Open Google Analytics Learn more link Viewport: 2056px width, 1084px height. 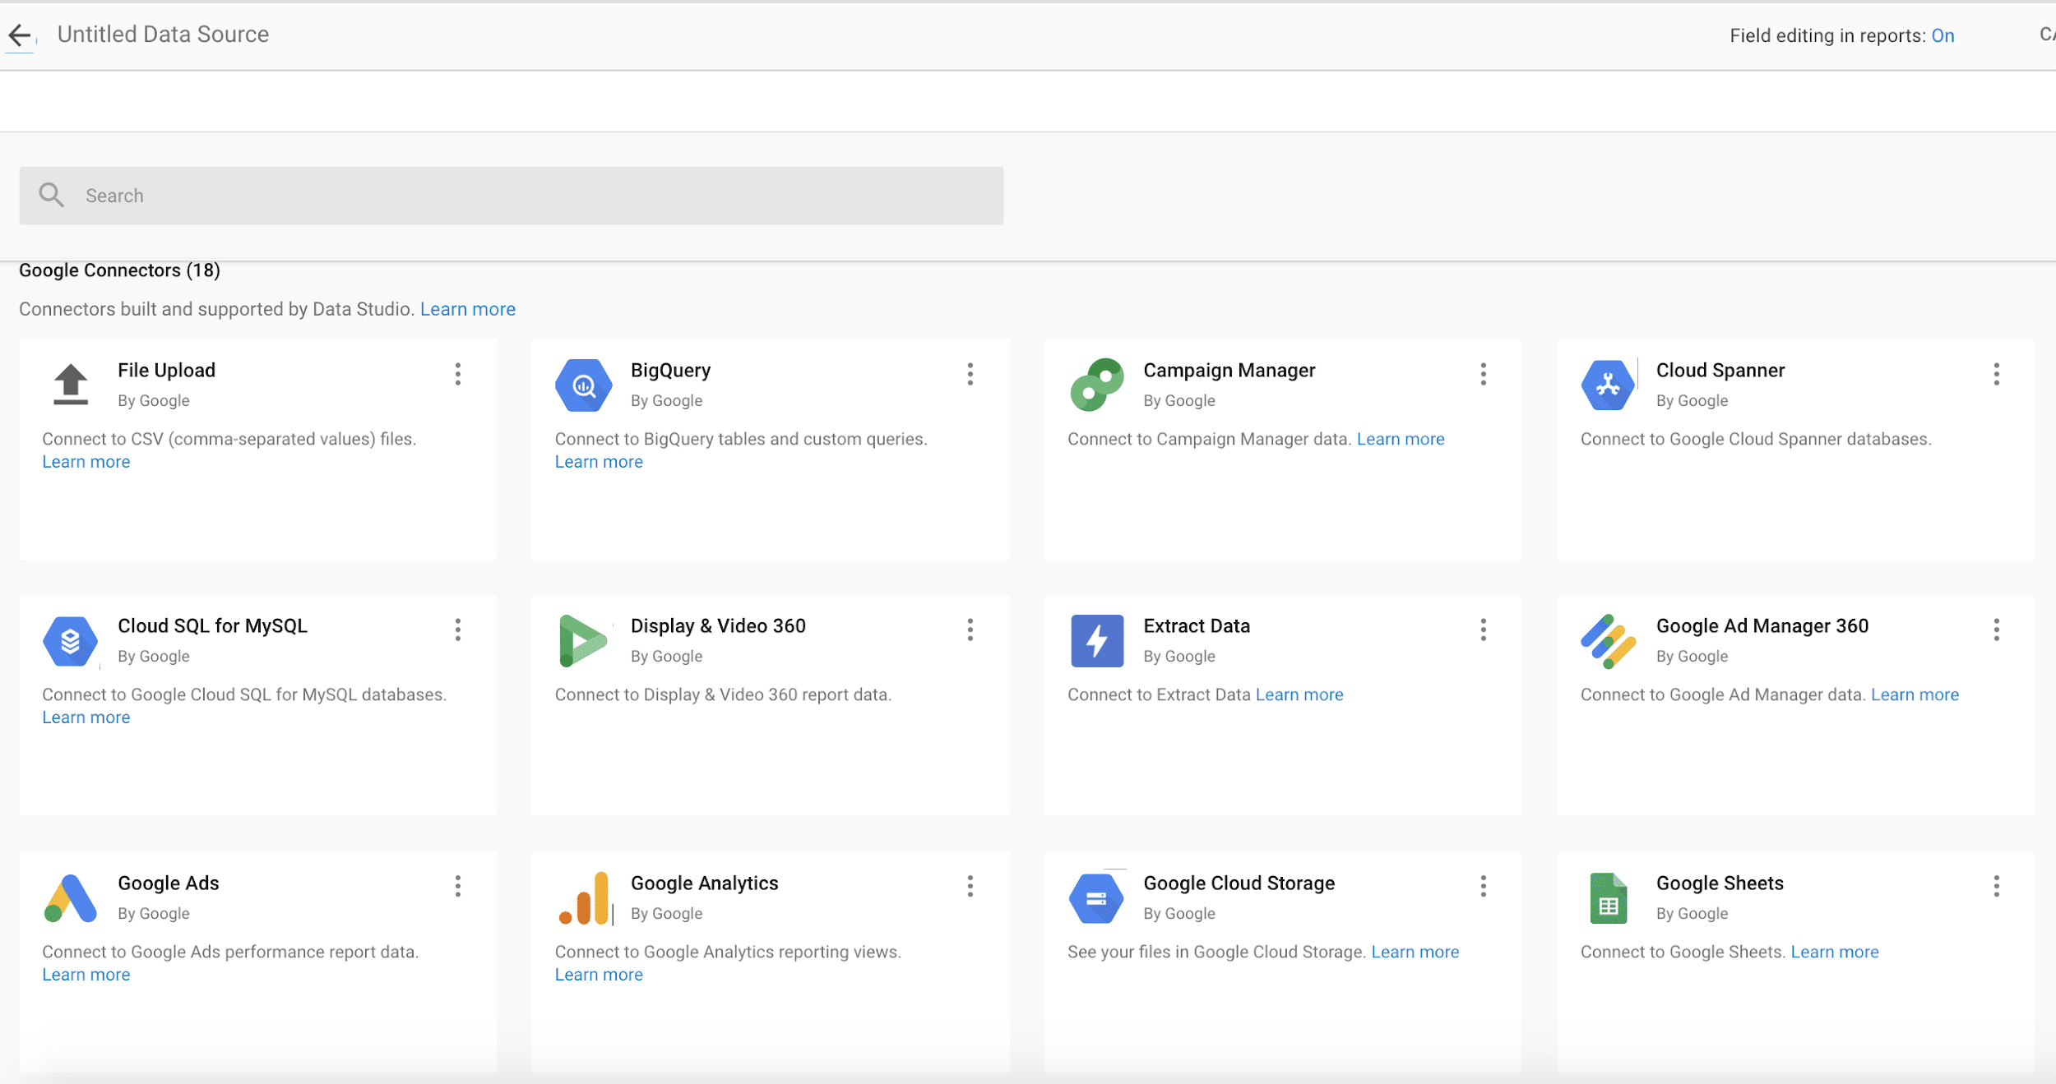click(599, 975)
